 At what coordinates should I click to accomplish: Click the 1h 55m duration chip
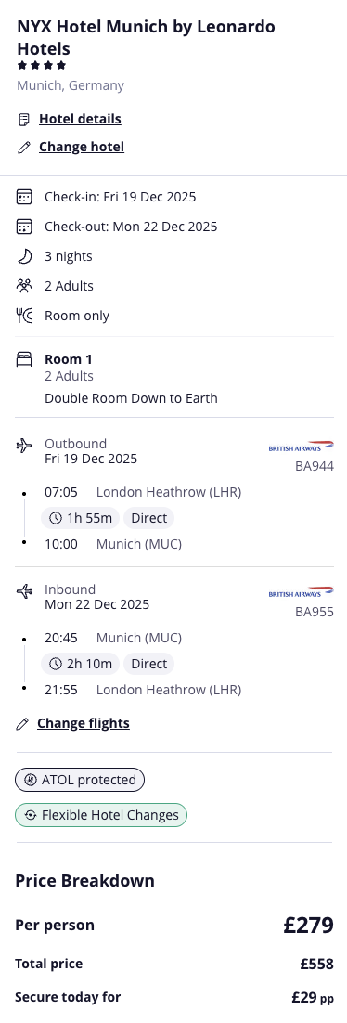[80, 518]
